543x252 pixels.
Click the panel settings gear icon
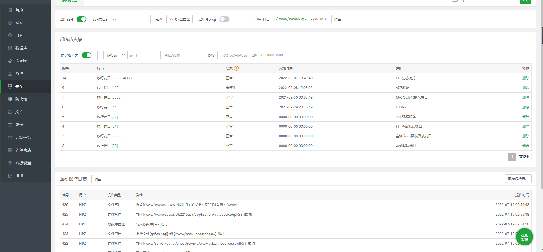10,163
